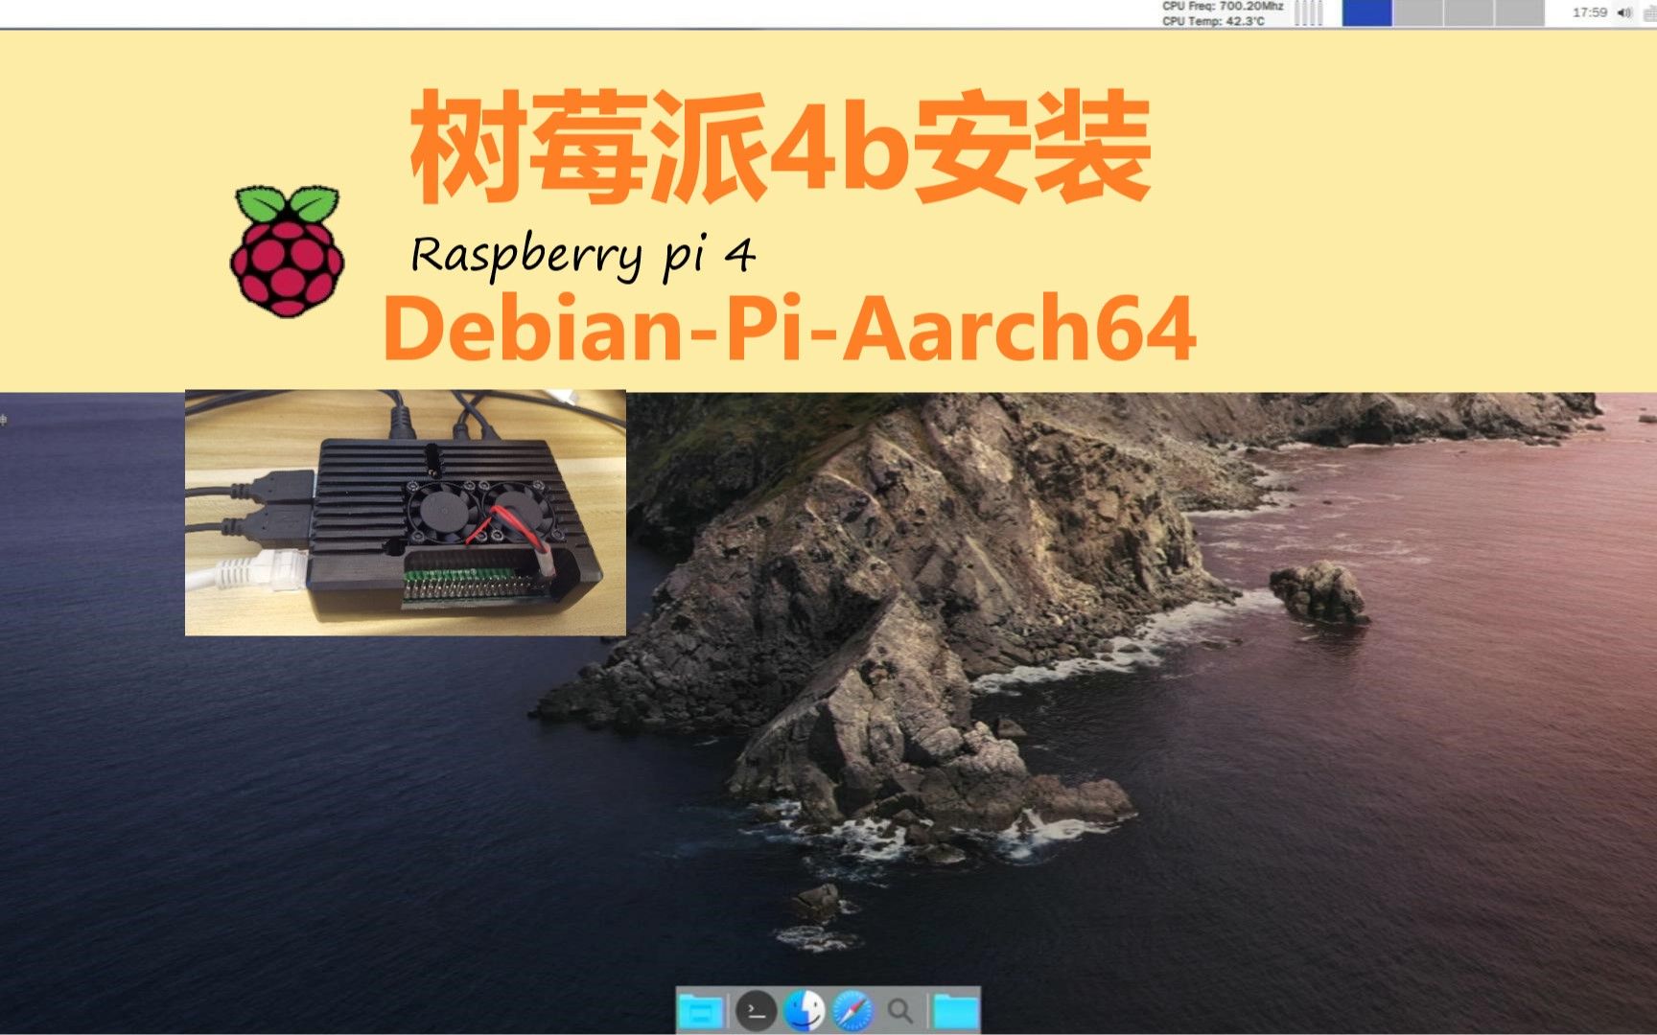Click the CPU load graph bars in the panel
Viewport: 1657px width, 1035px height.
[x=1309, y=12]
